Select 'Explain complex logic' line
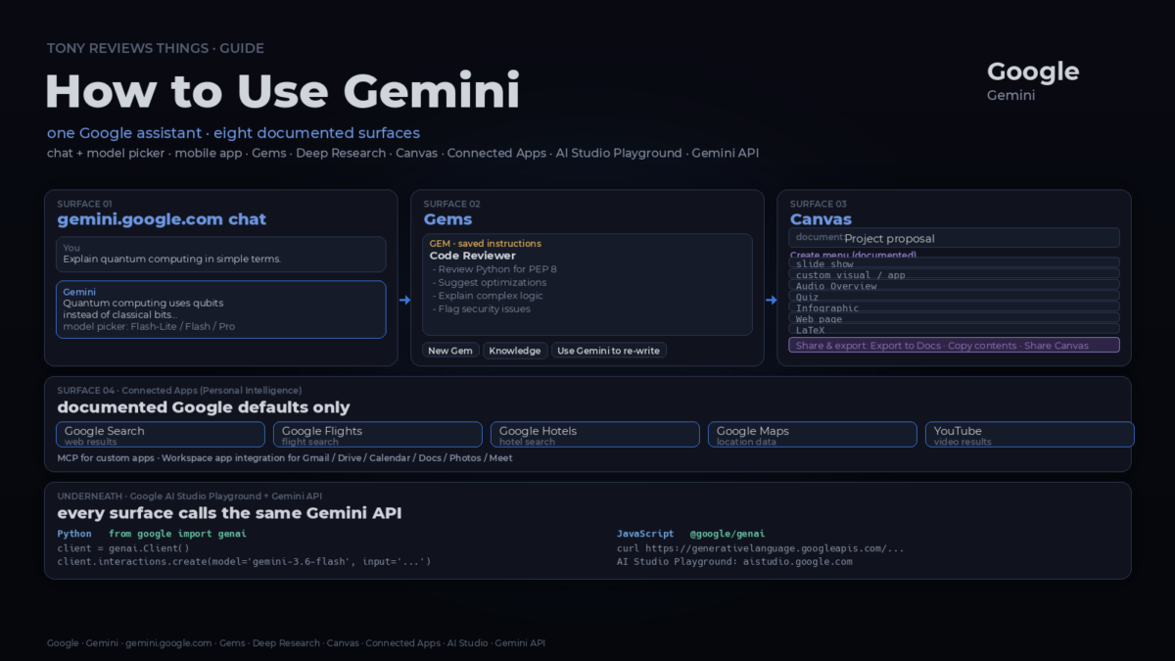1175x661 pixels. 487,296
